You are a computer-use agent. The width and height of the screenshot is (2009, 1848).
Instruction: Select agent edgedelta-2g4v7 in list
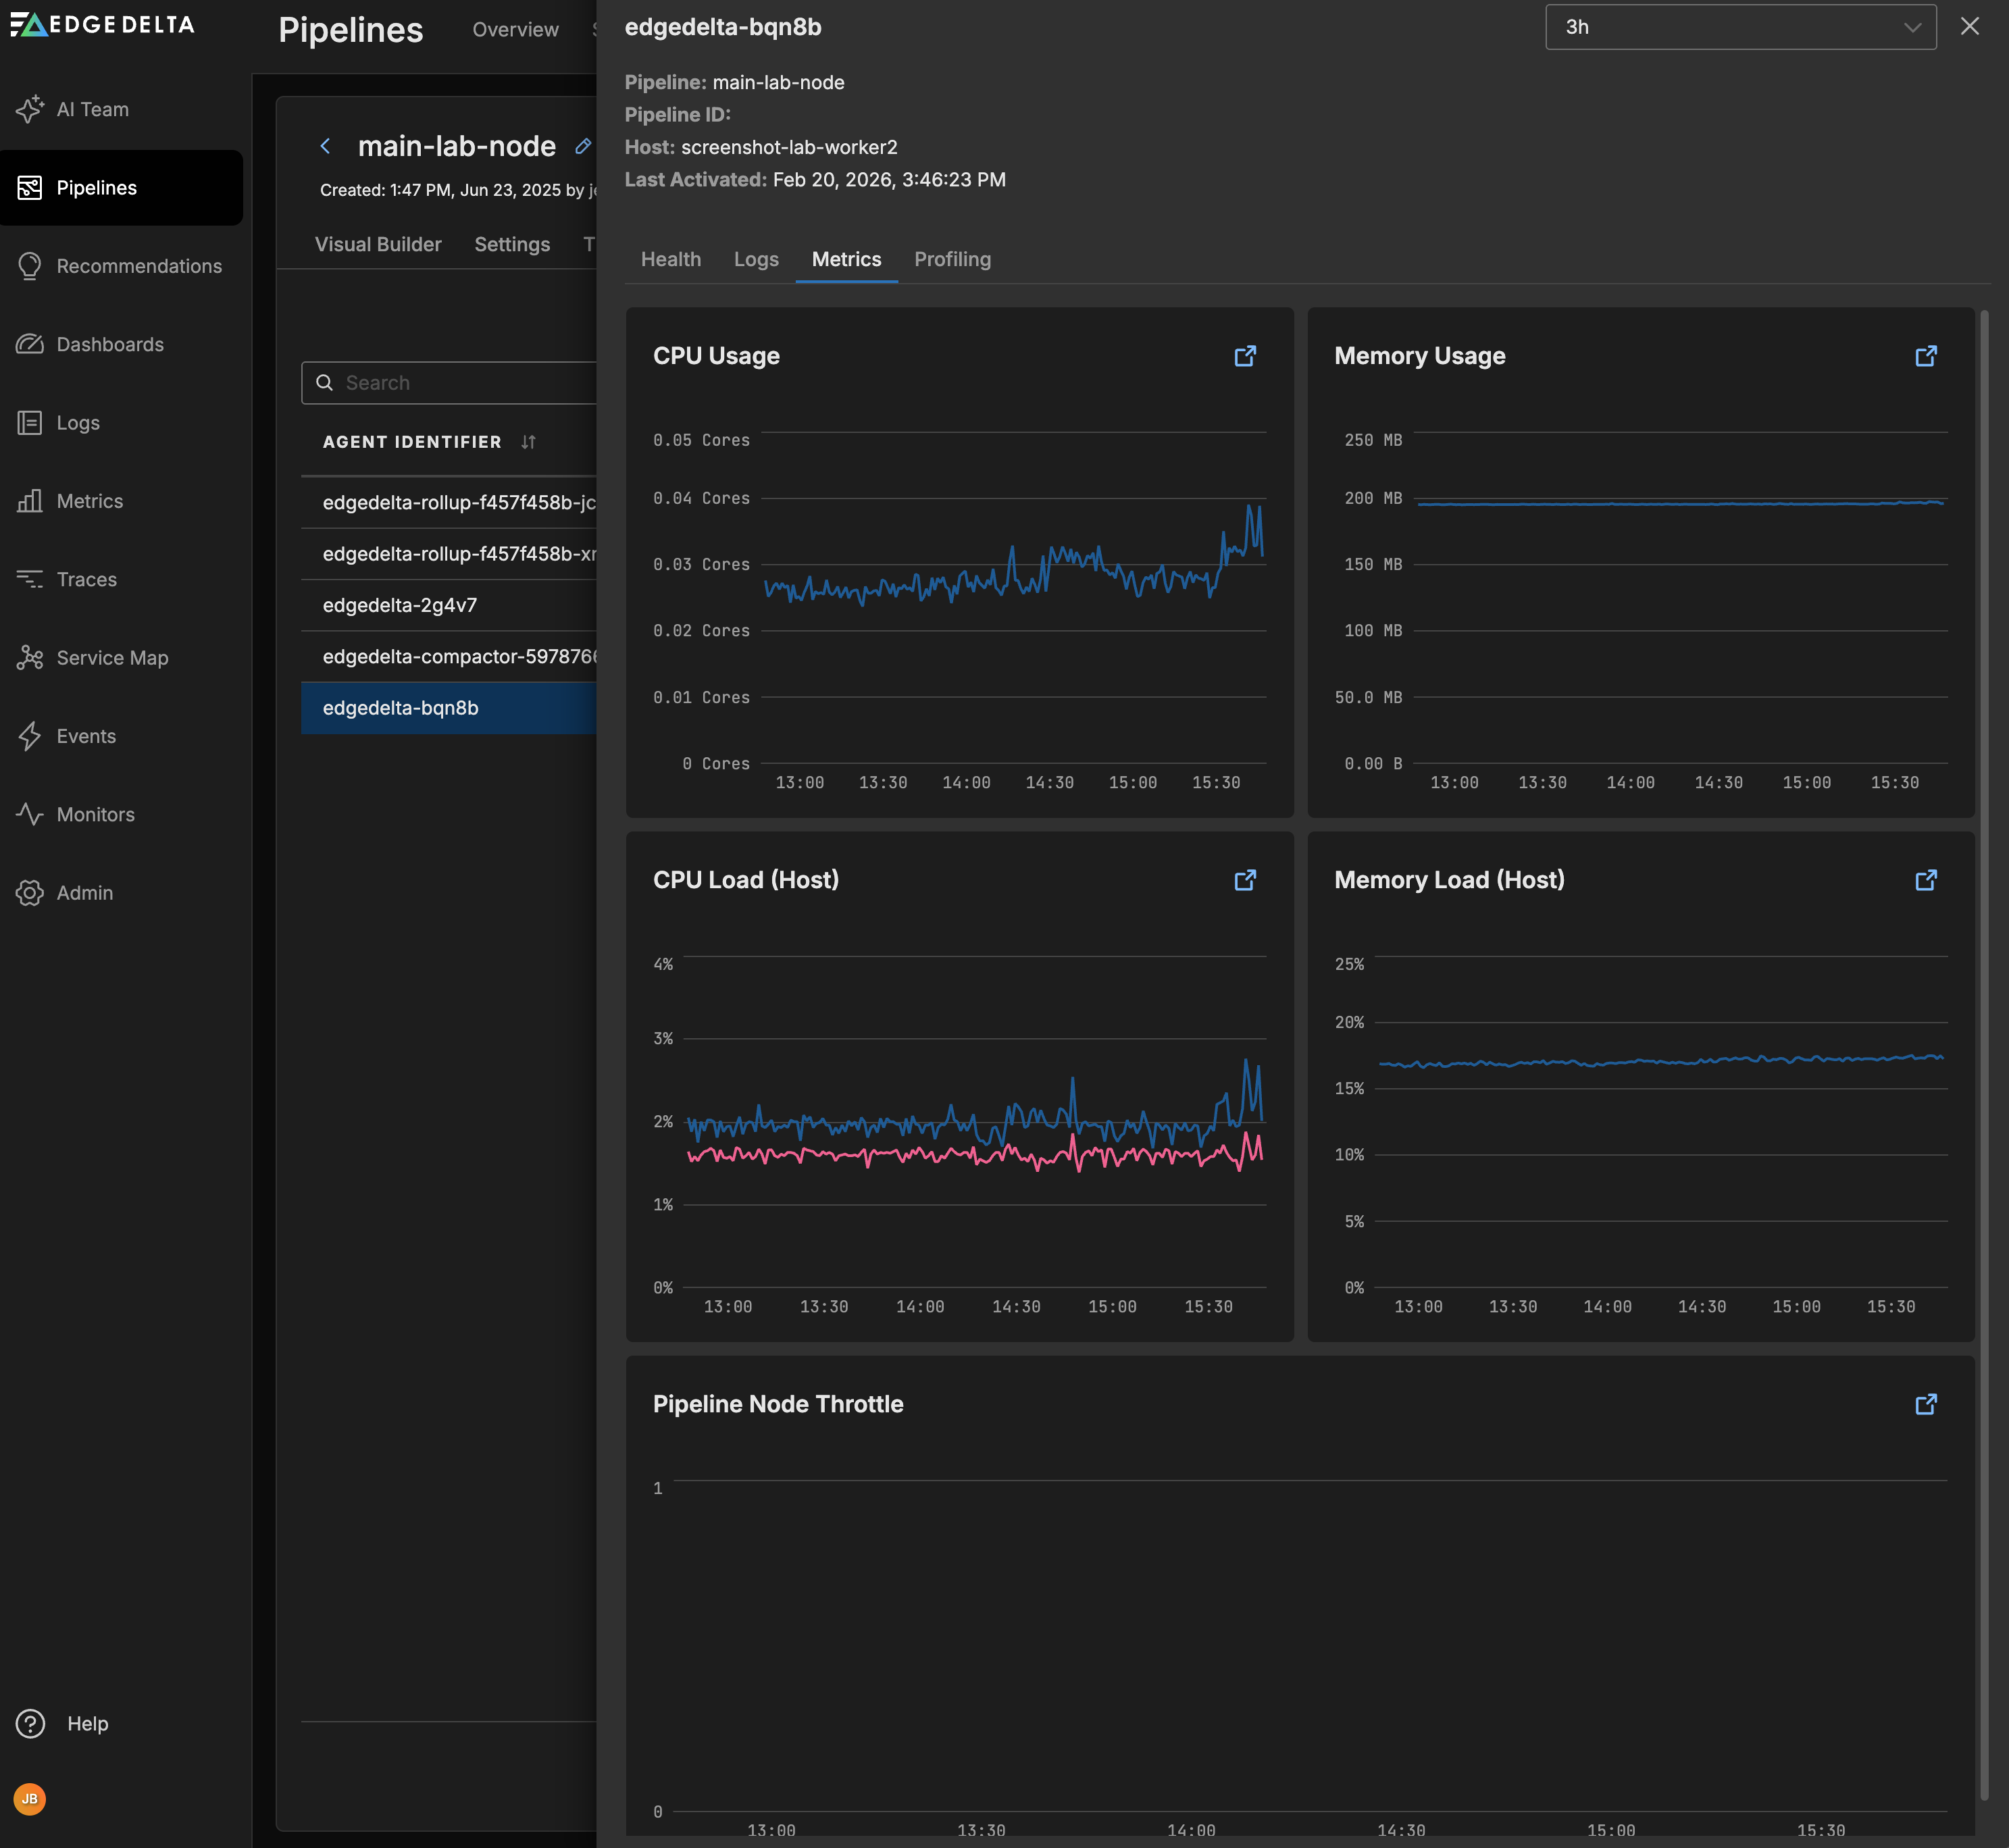[400, 605]
